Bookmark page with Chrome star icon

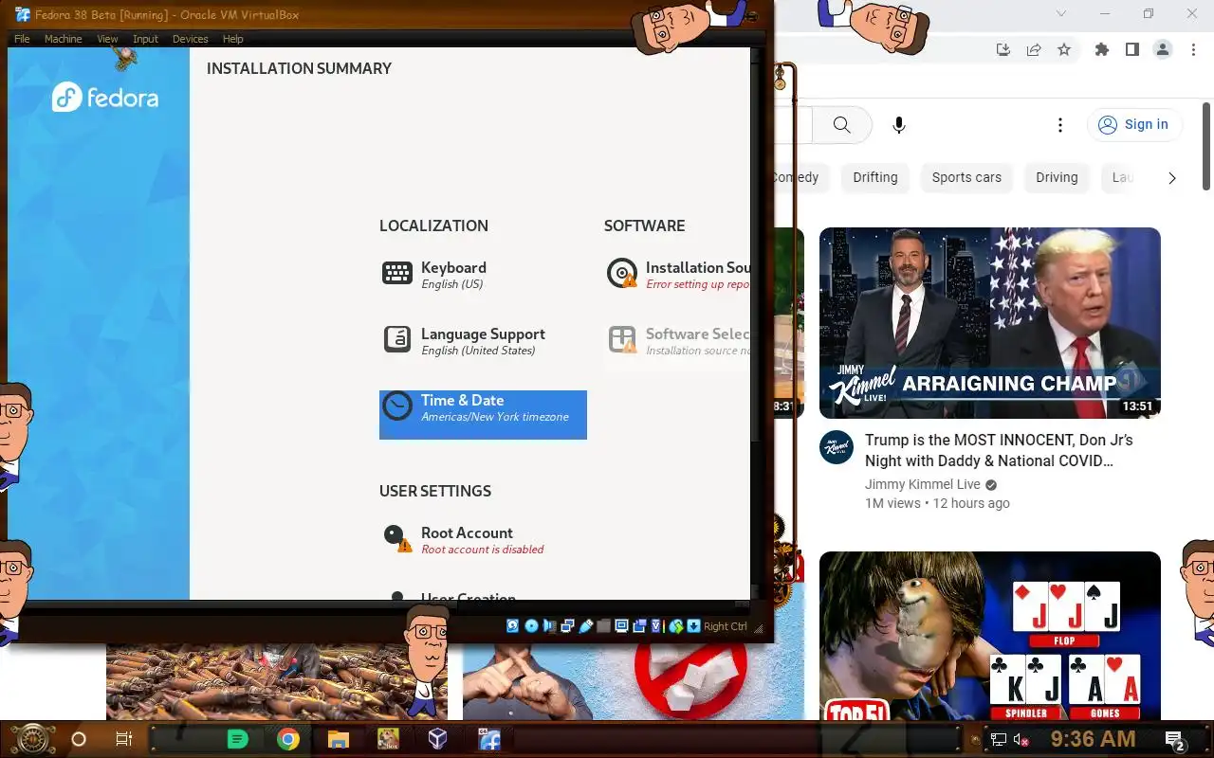point(1064,49)
